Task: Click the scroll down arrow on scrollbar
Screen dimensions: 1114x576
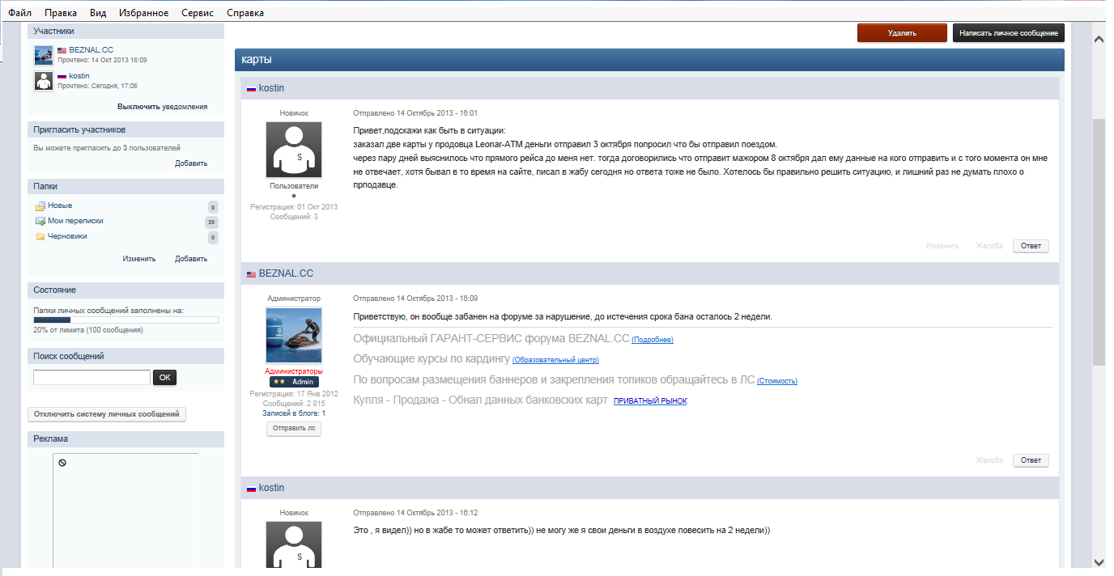Action: pyautogui.click(x=1099, y=562)
